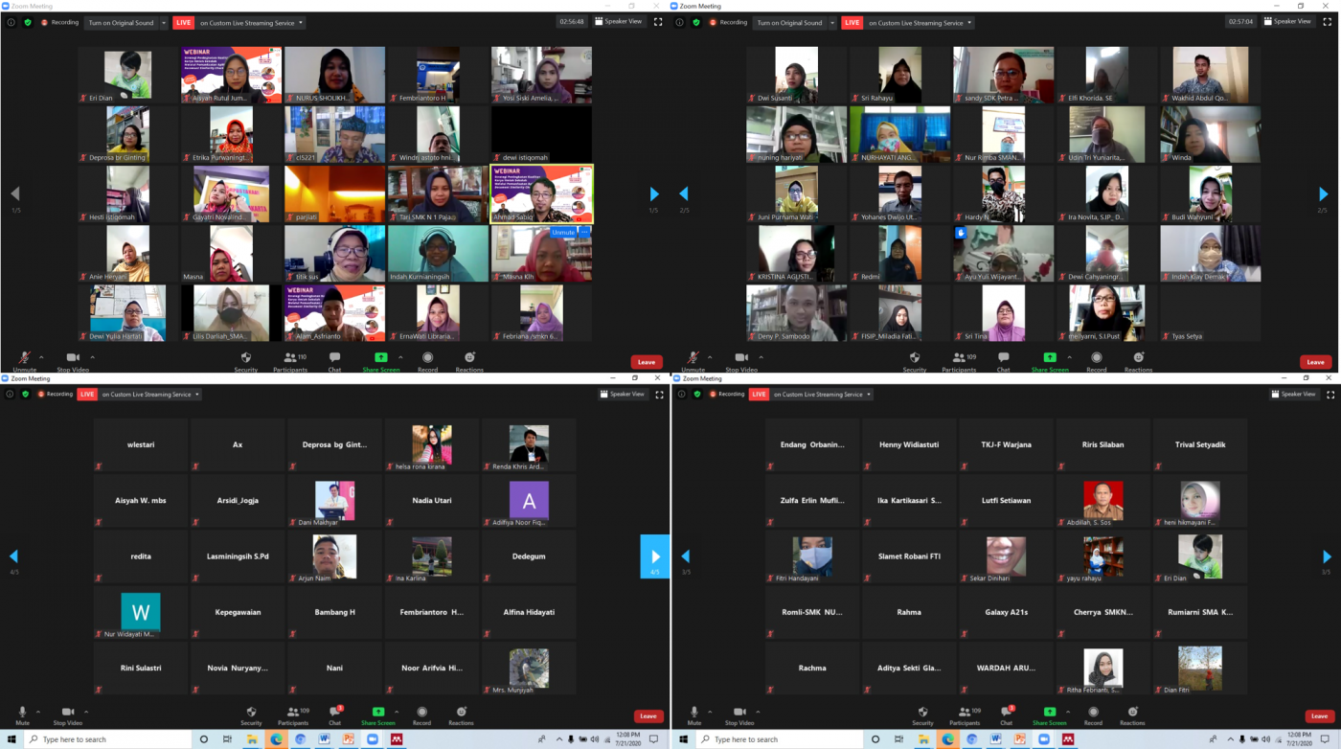Expand audio options arrow in 1/5 page window
The width and height of the screenshot is (1341, 749).
pyautogui.click(x=41, y=357)
